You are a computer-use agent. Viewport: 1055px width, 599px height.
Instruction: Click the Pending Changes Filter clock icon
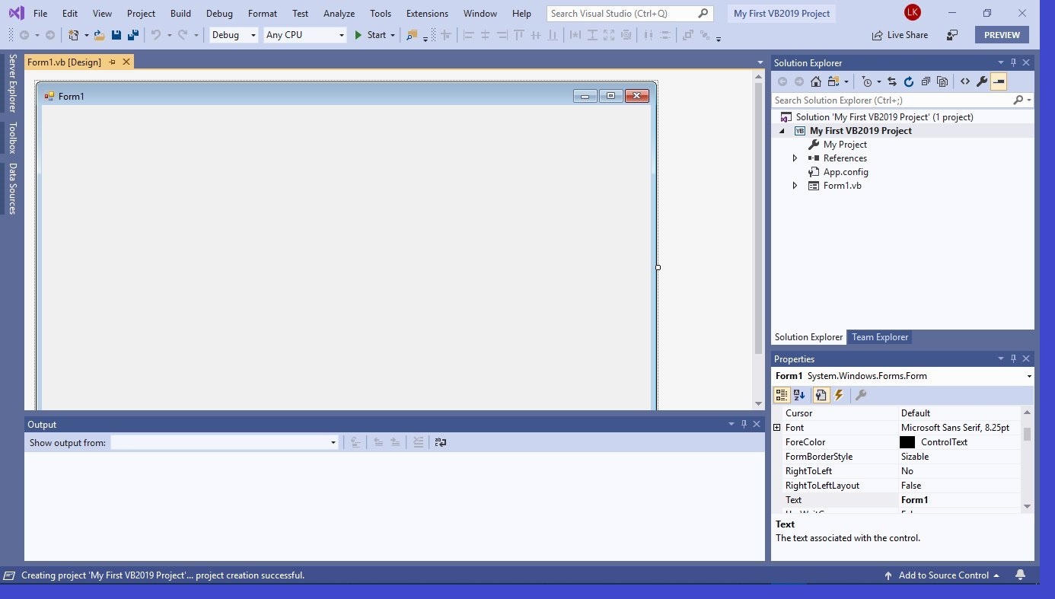tap(867, 81)
